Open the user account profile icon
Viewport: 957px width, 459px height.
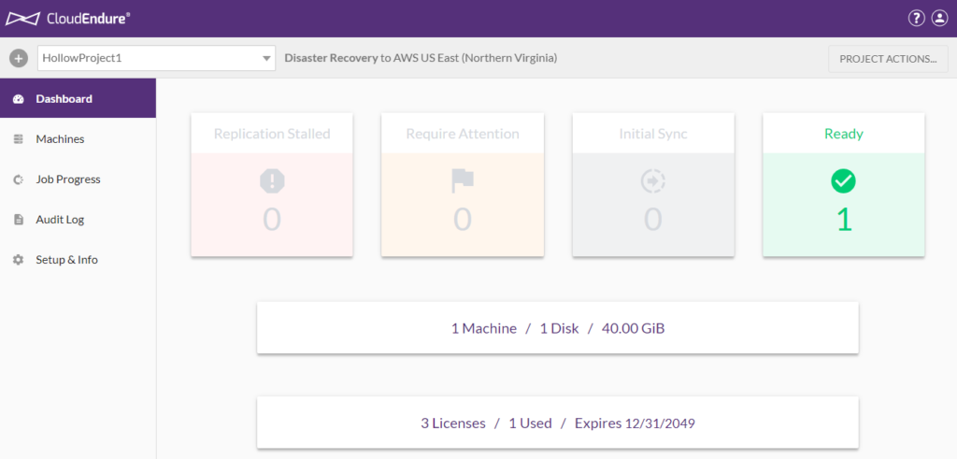(939, 19)
